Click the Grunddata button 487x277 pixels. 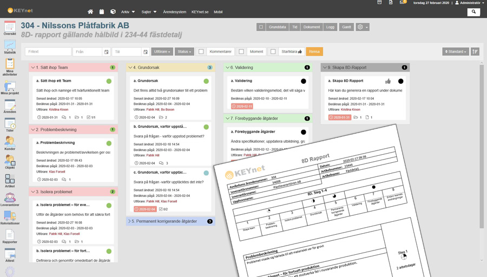(x=277, y=27)
